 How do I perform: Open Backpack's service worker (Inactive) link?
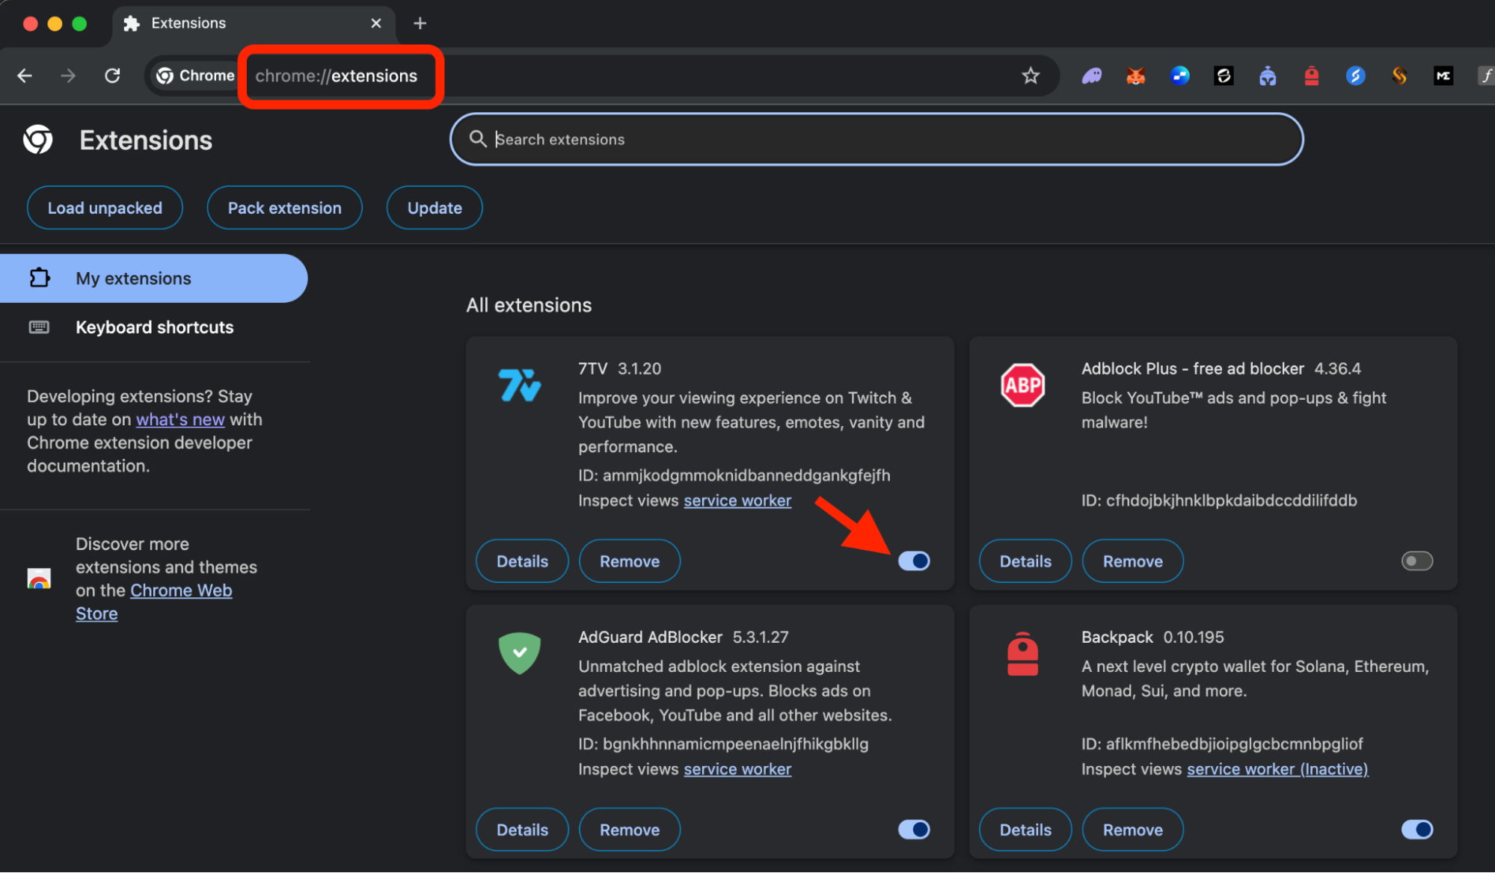[x=1277, y=769]
